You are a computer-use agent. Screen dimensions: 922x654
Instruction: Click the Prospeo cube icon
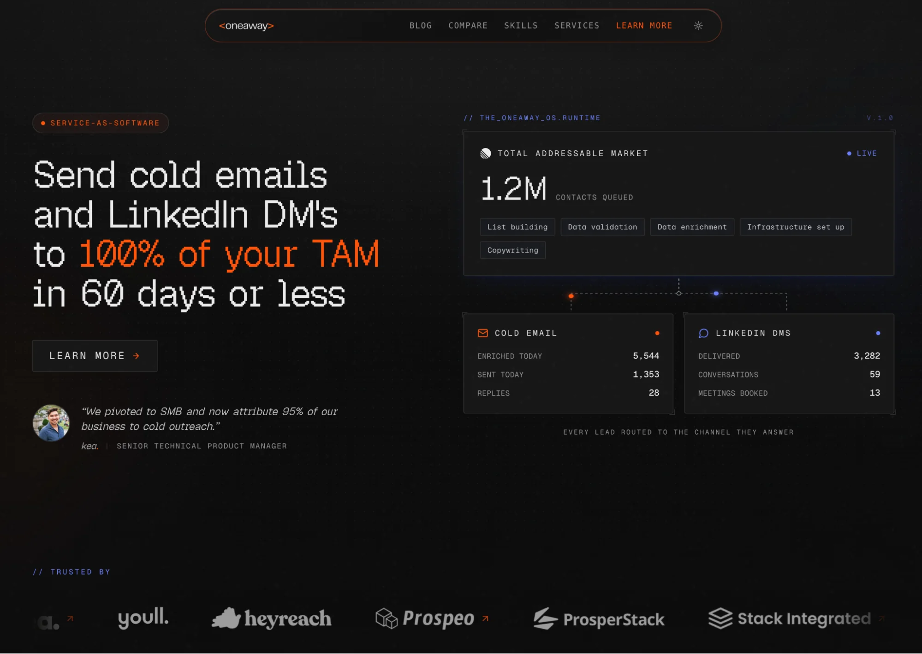click(x=387, y=619)
